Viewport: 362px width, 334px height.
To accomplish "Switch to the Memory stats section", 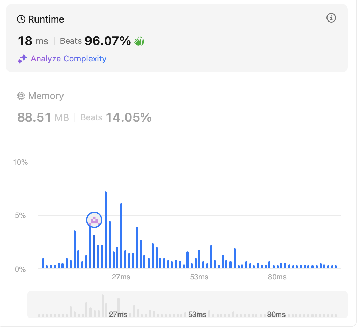I will click(46, 96).
